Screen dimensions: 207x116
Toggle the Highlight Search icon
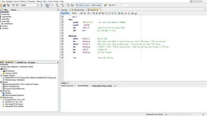(103, 13)
